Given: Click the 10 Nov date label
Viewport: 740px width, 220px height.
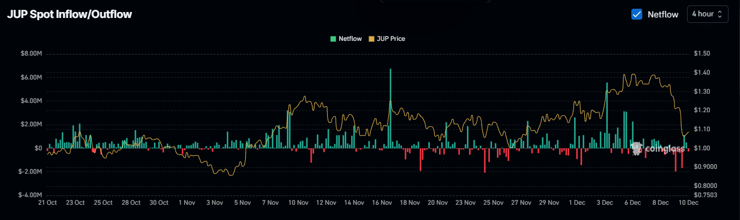Looking at the screenshot, I should pos(298,203).
